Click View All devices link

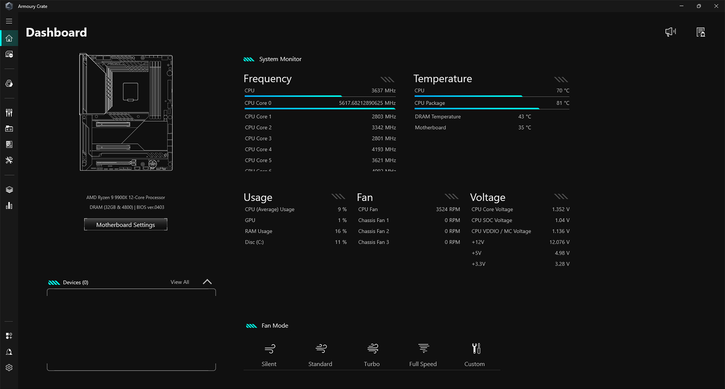tap(180, 282)
